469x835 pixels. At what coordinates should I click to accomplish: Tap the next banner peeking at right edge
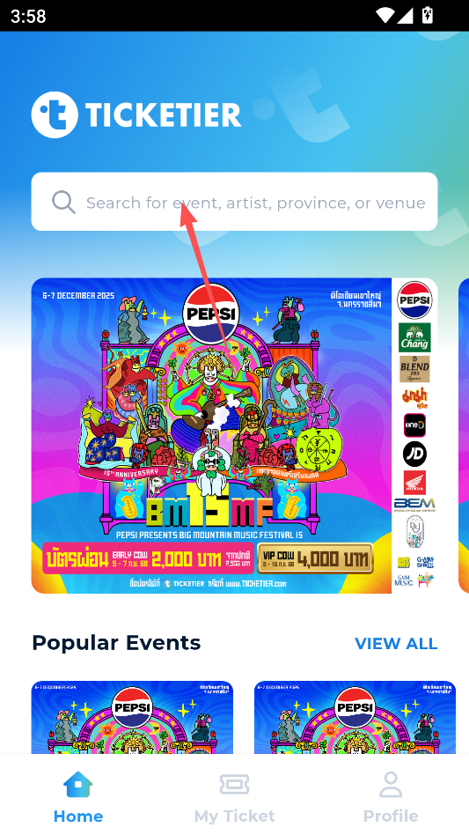(464, 436)
